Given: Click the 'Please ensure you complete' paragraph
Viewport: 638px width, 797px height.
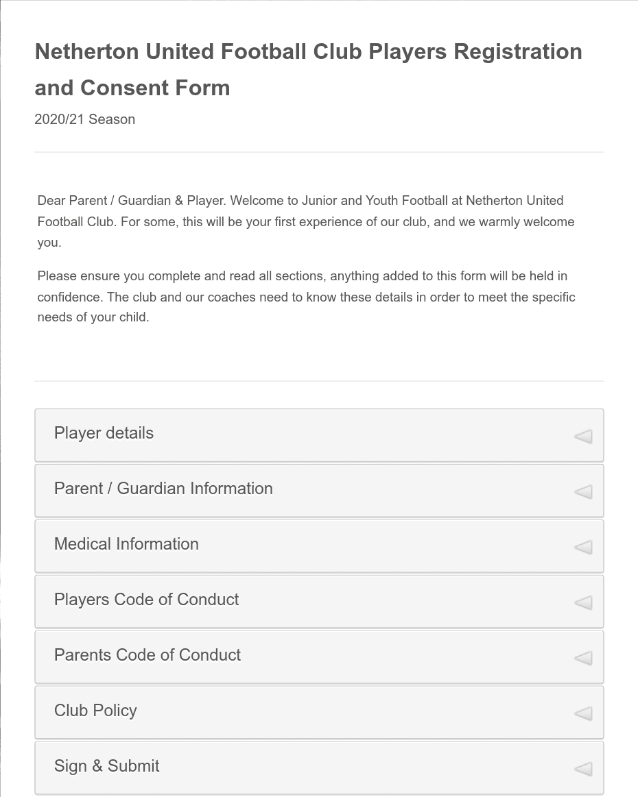Looking at the screenshot, I should (x=306, y=297).
